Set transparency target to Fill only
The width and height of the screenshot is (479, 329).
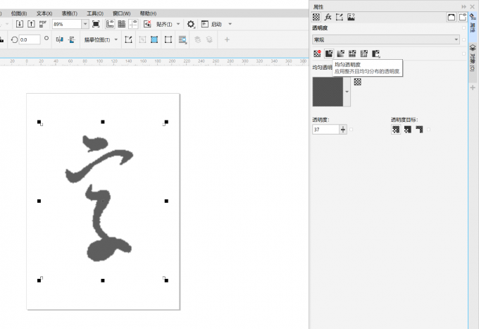click(407, 130)
